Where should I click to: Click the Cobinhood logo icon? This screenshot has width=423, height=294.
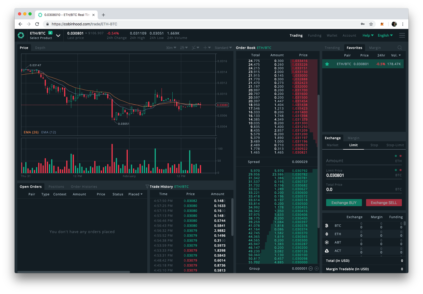[x=21, y=35]
